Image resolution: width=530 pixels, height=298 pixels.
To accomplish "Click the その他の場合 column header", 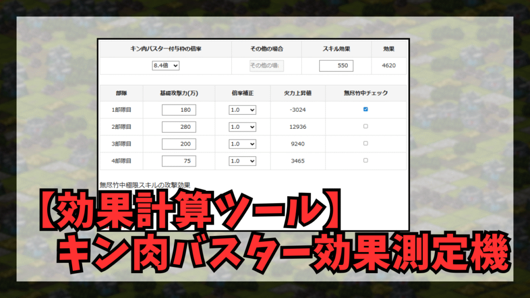I will pos(267,49).
